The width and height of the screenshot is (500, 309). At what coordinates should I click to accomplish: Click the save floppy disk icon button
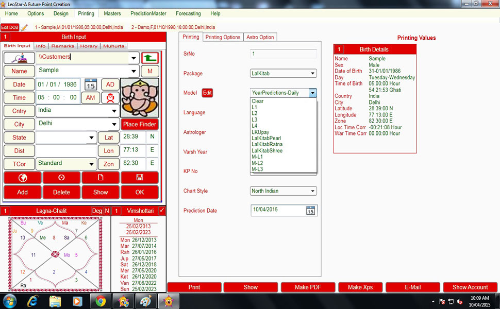(x=140, y=178)
